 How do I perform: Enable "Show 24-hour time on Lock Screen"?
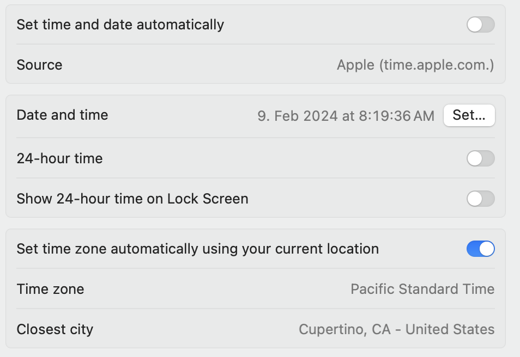coord(480,199)
